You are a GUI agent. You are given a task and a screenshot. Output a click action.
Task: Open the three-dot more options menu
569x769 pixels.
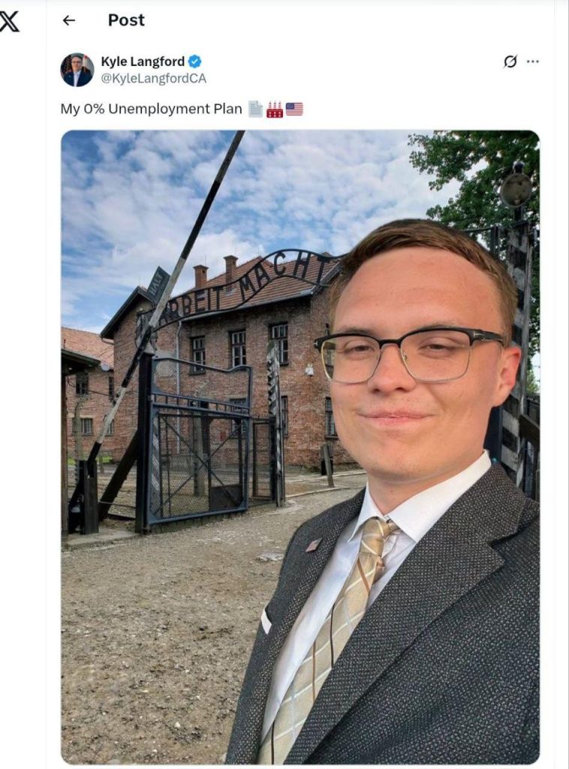pos(533,62)
